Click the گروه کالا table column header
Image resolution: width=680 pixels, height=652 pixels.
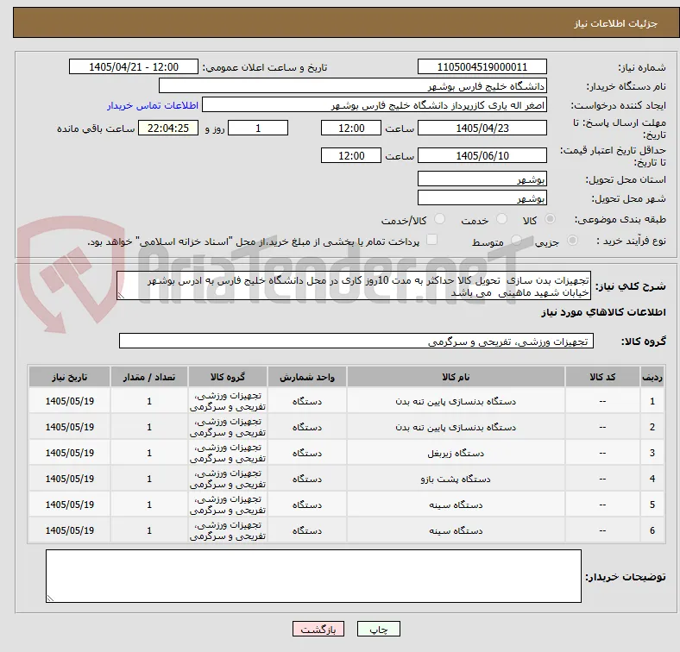pos(228,377)
